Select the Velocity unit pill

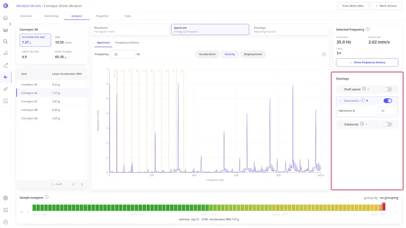tap(230, 54)
